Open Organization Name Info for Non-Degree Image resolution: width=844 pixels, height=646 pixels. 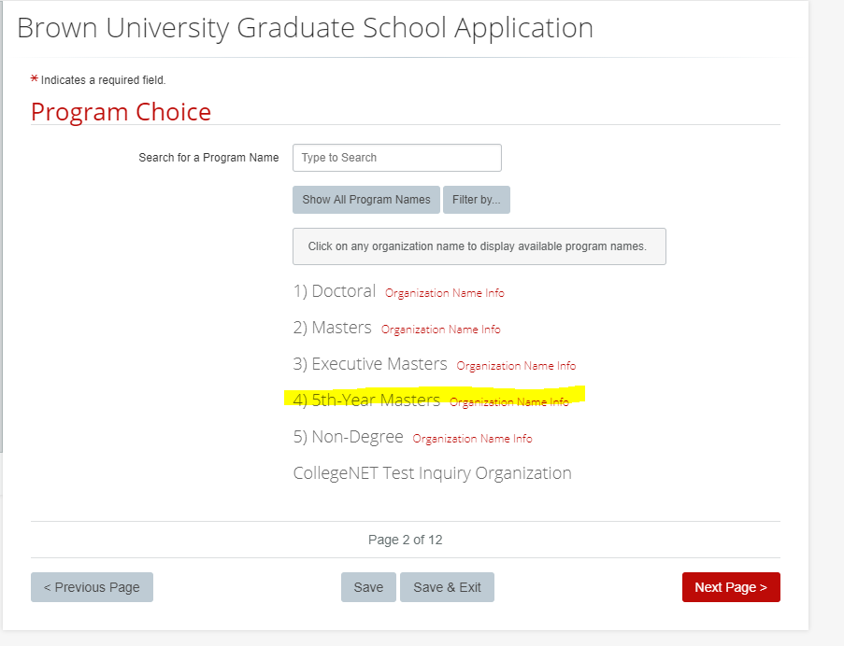click(472, 439)
